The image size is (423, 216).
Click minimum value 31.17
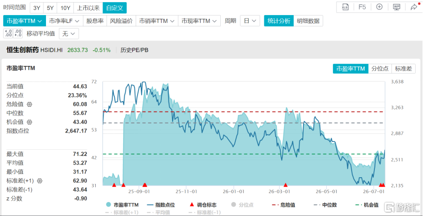(80, 172)
